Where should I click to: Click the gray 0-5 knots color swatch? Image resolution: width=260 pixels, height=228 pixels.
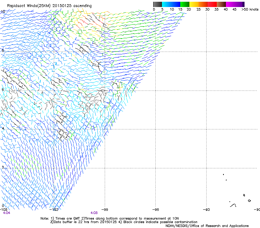[157, 4]
